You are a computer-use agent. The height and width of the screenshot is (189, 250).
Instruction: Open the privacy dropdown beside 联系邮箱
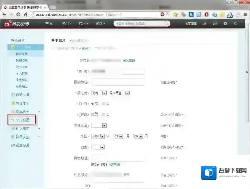click(168, 175)
